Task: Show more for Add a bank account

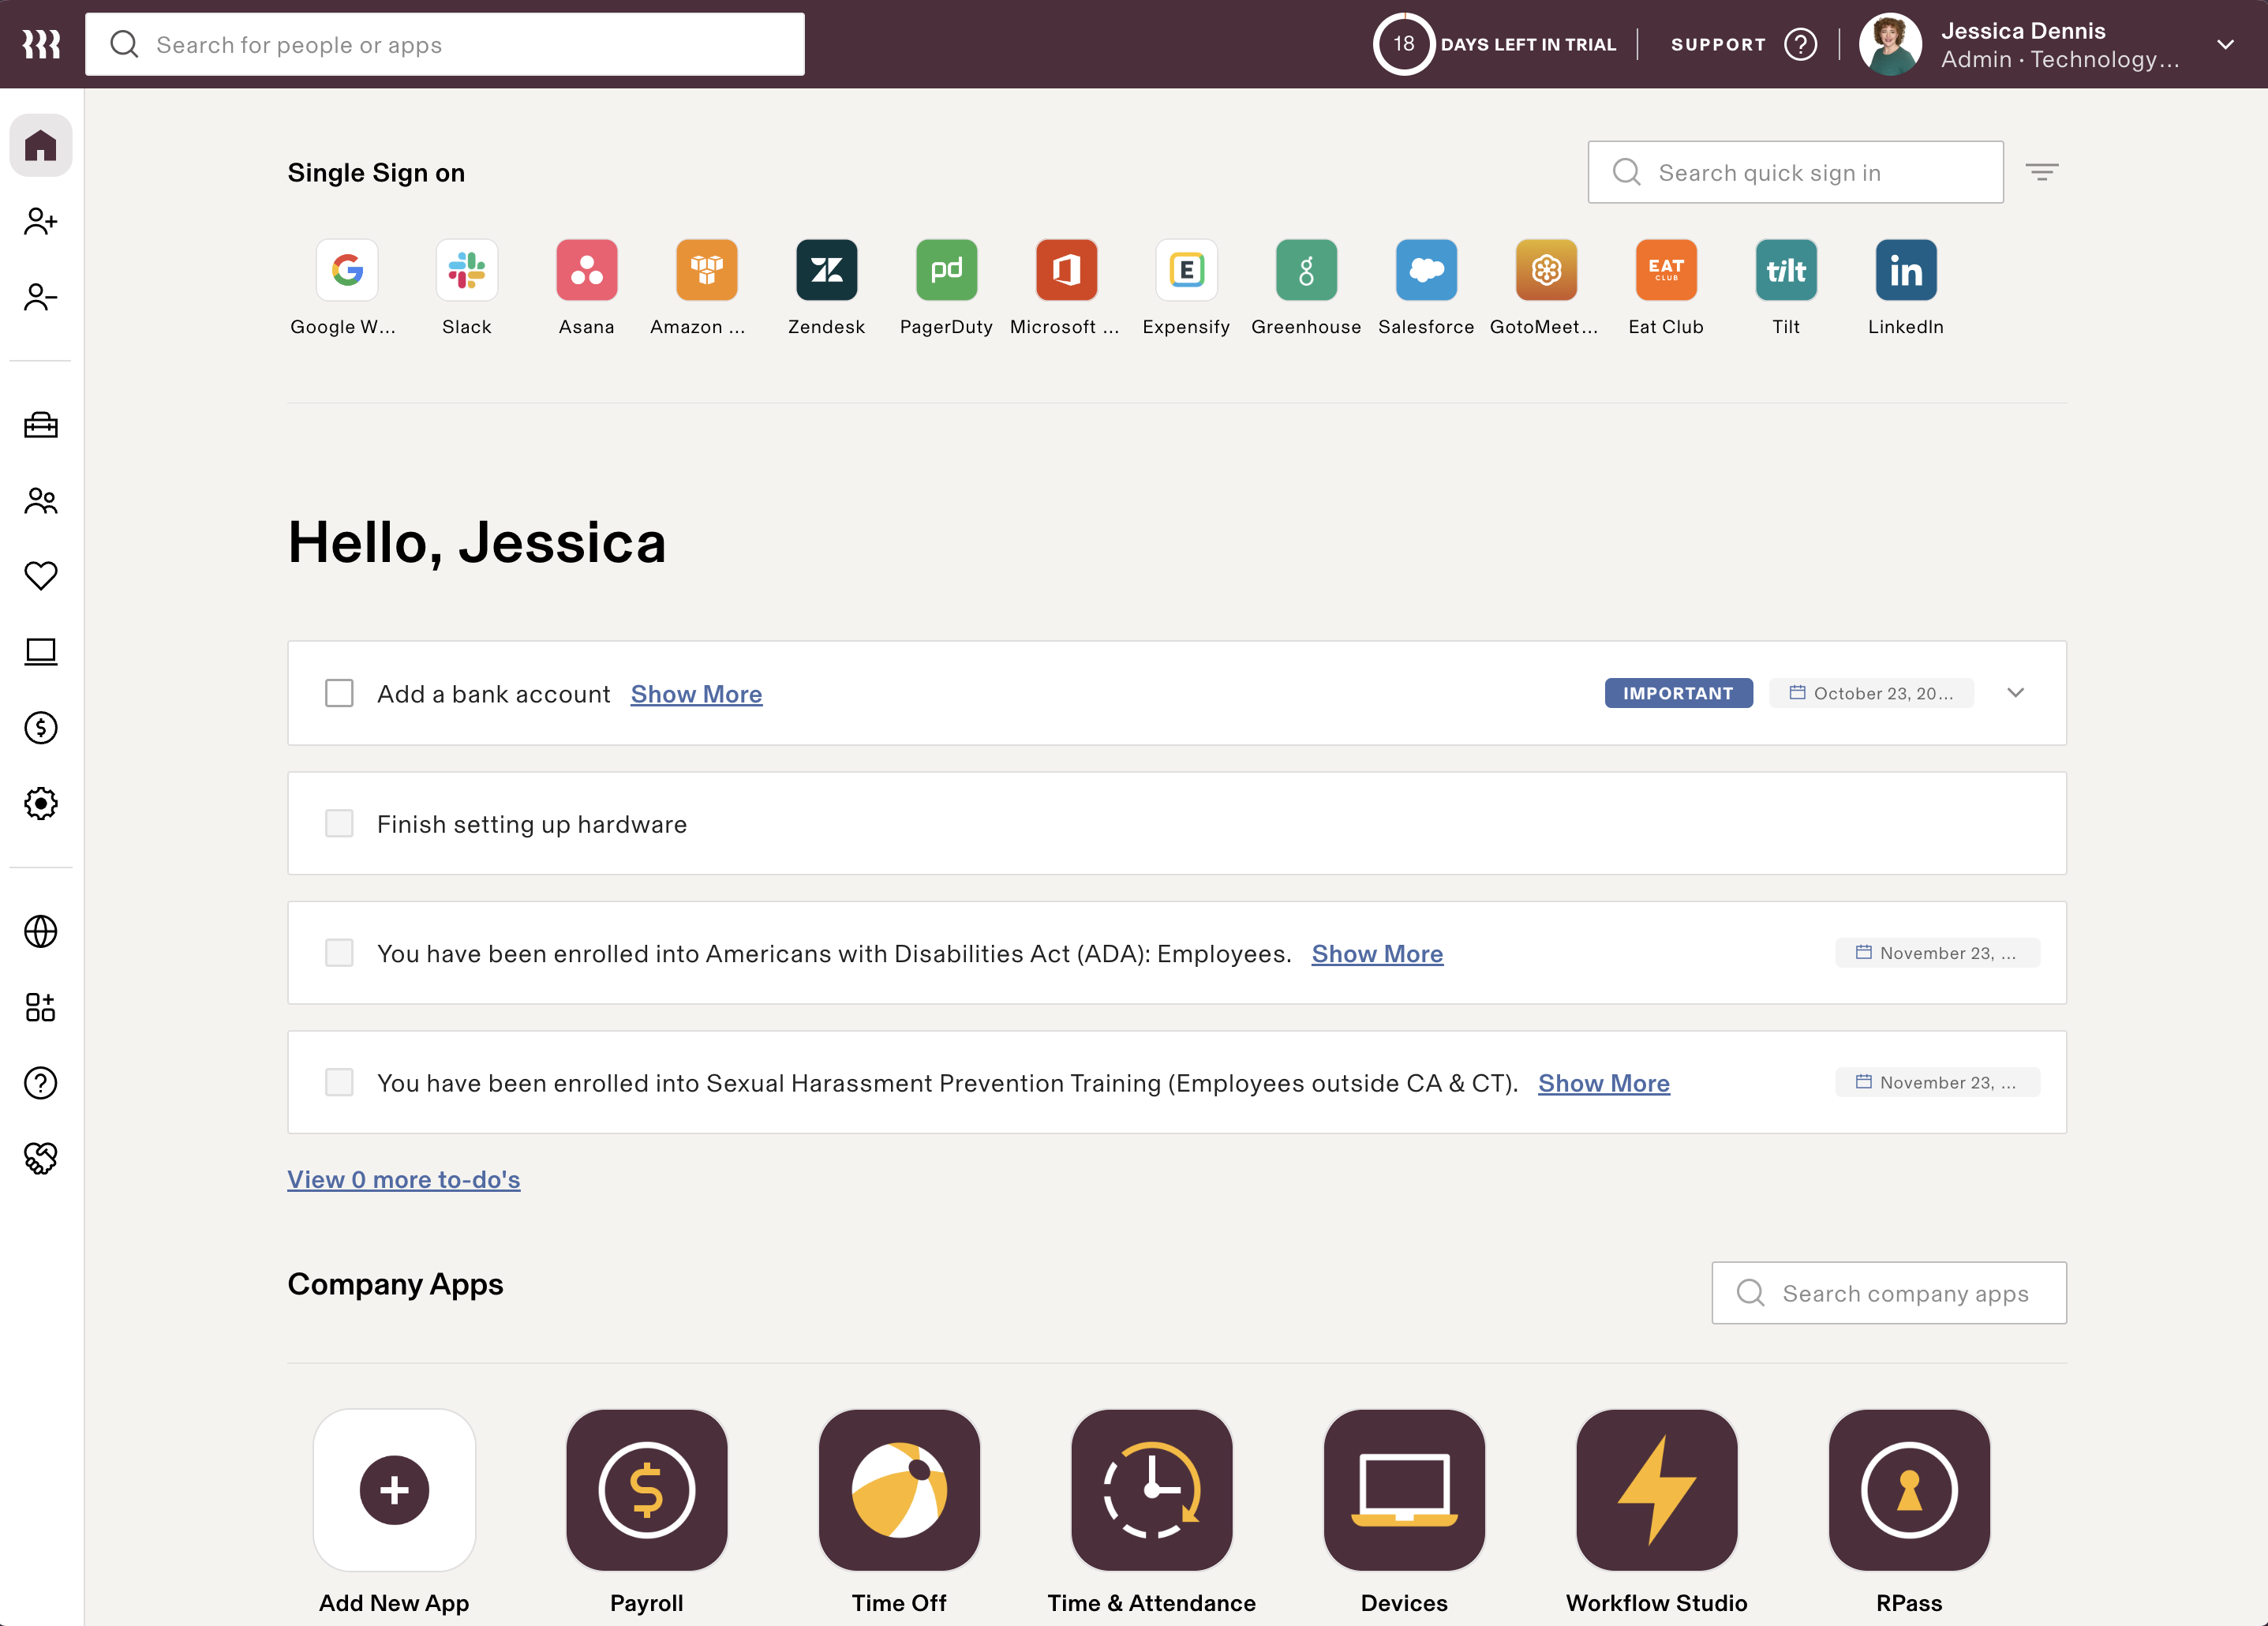Action: 697,694
